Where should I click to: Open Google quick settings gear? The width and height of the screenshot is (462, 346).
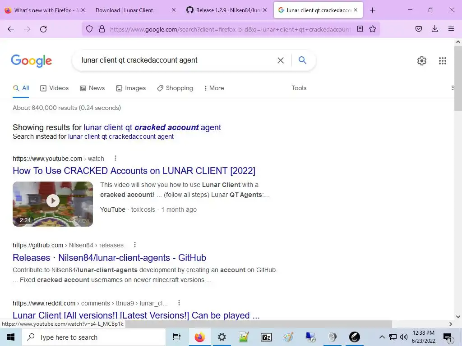click(422, 61)
